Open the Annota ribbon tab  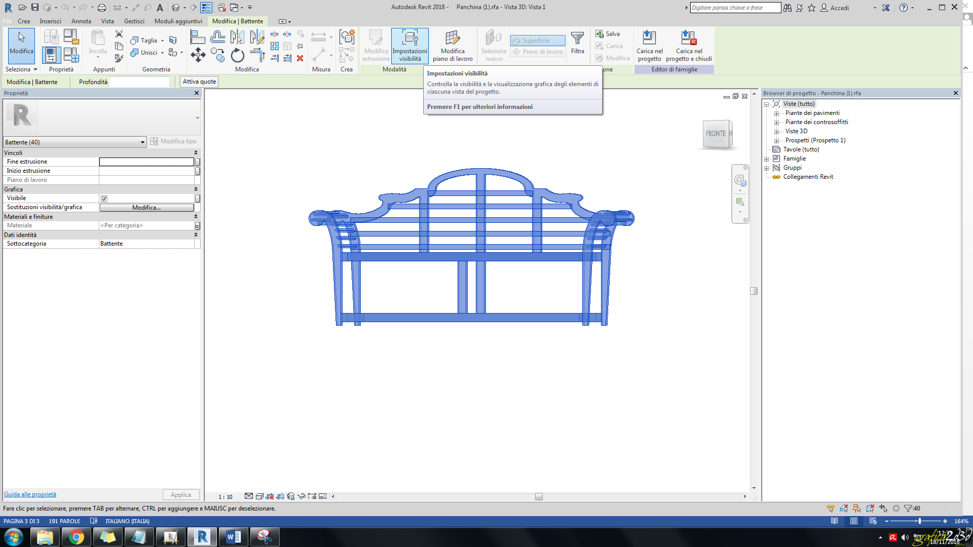click(81, 21)
